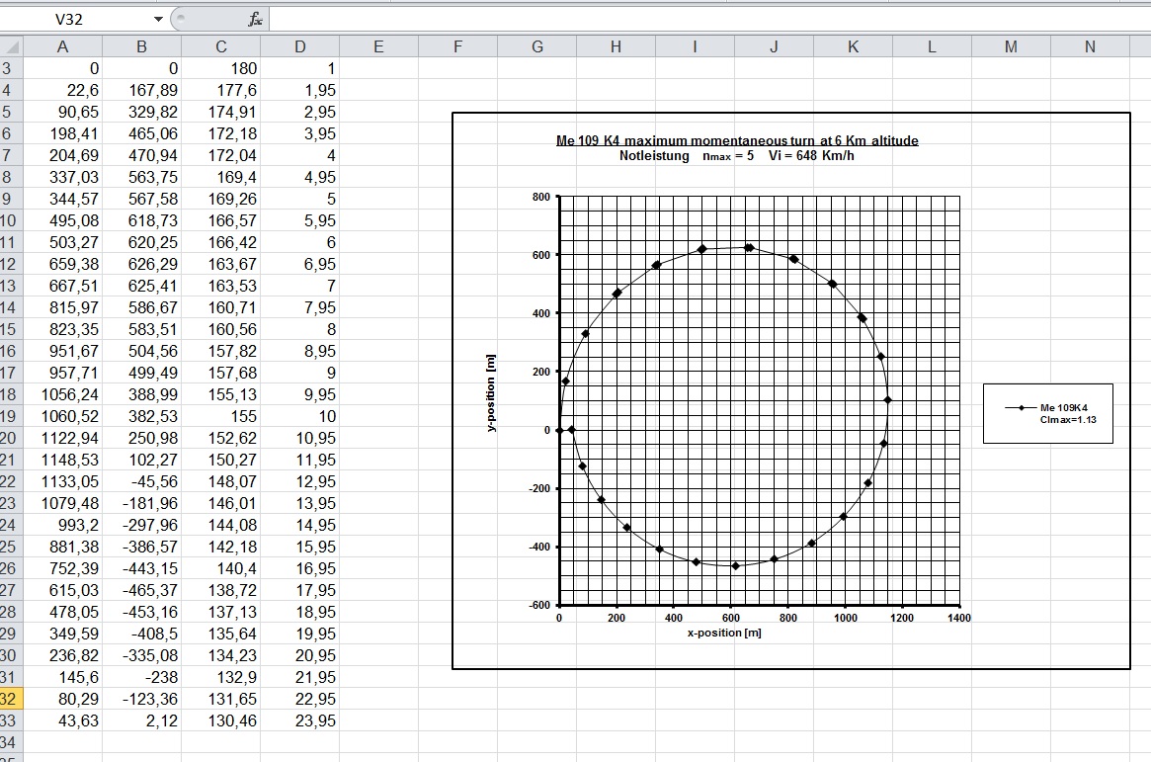The width and height of the screenshot is (1151, 762).
Task: Select column N header
Action: pos(1090,47)
